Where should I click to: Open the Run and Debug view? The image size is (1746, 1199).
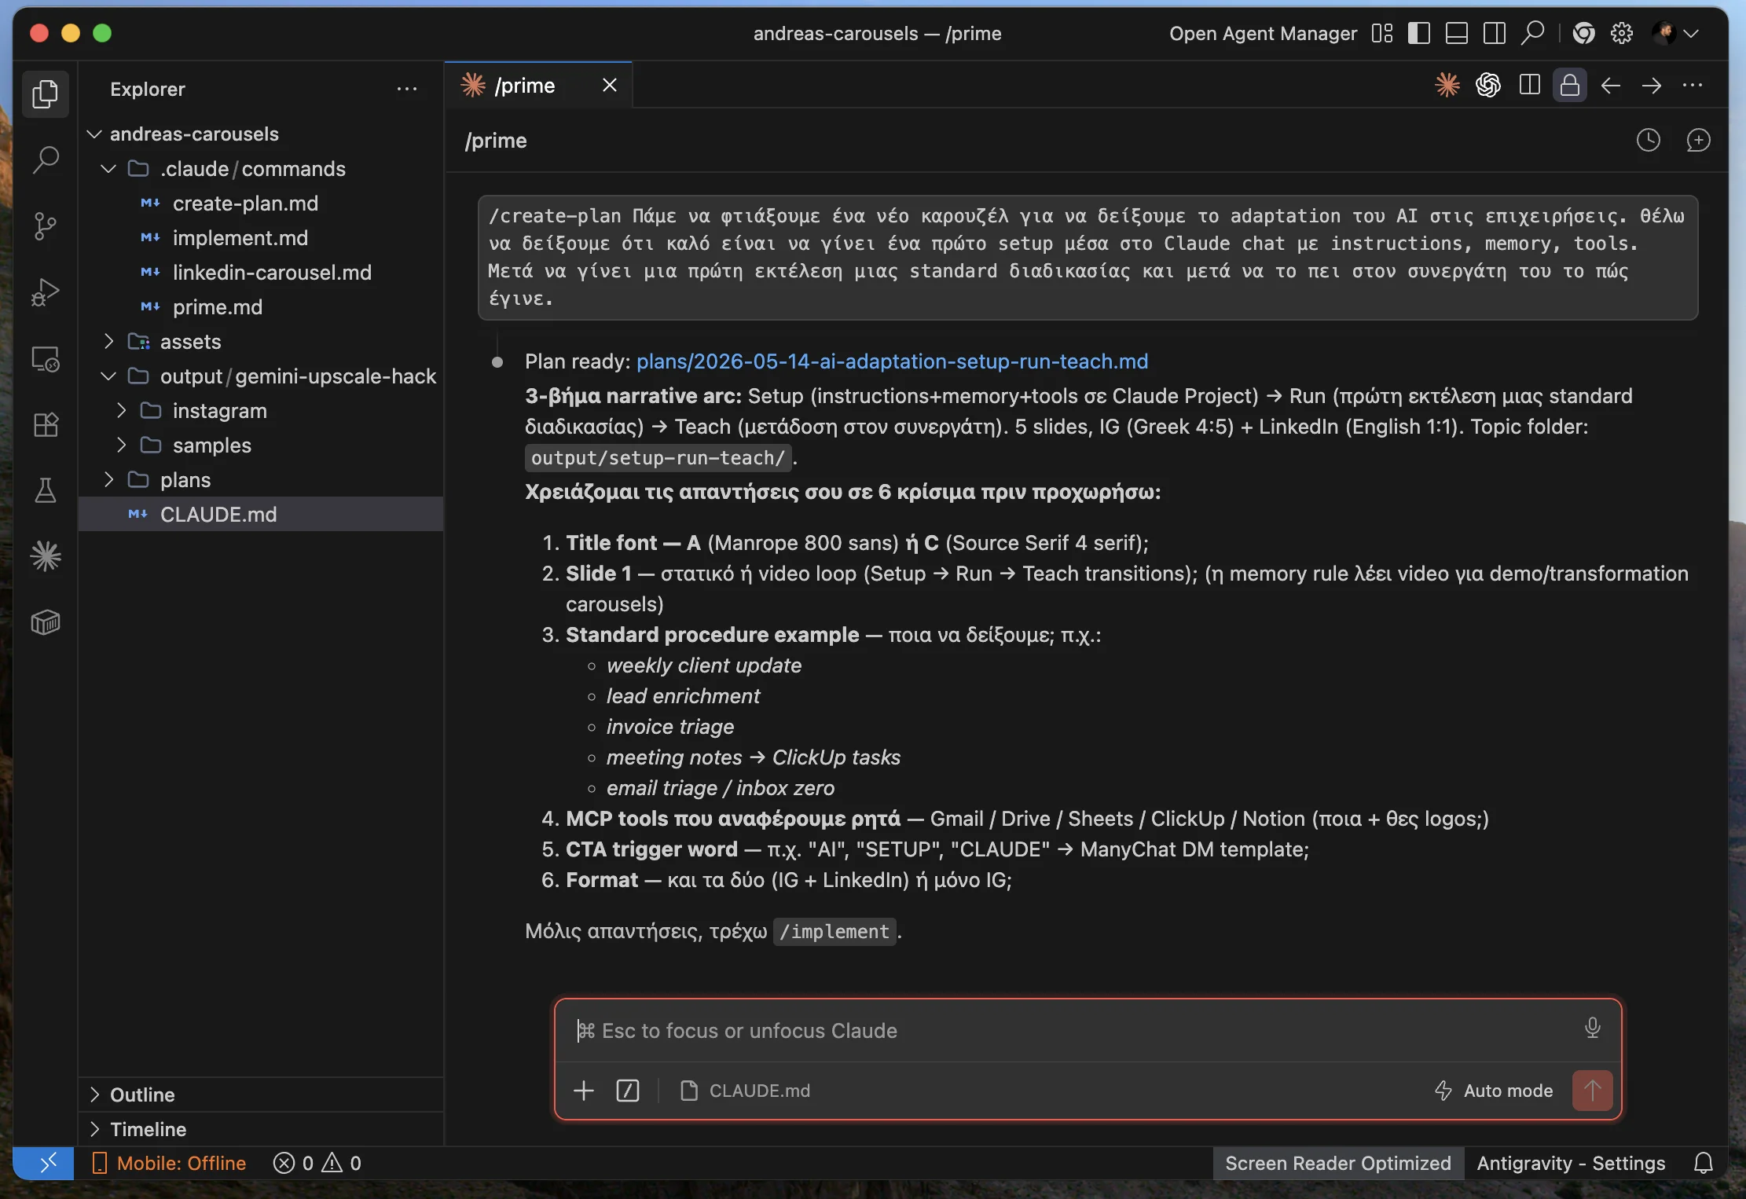point(46,292)
